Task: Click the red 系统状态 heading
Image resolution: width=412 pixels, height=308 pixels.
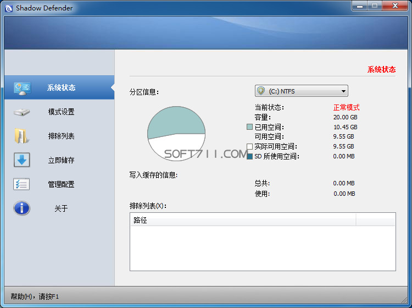Action: tap(382, 69)
